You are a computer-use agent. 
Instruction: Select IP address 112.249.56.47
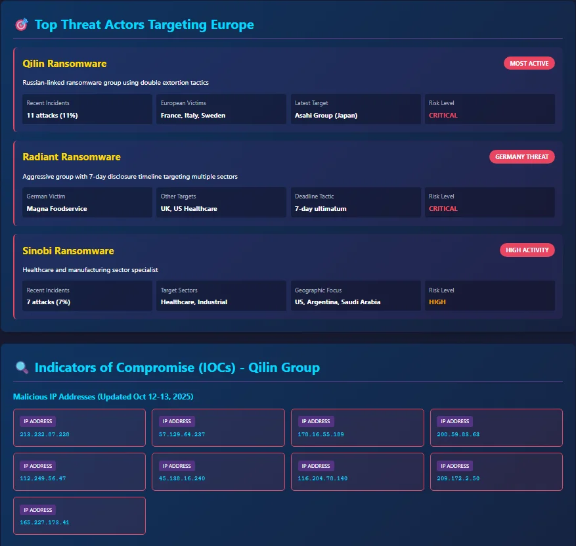[x=43, y=478]
